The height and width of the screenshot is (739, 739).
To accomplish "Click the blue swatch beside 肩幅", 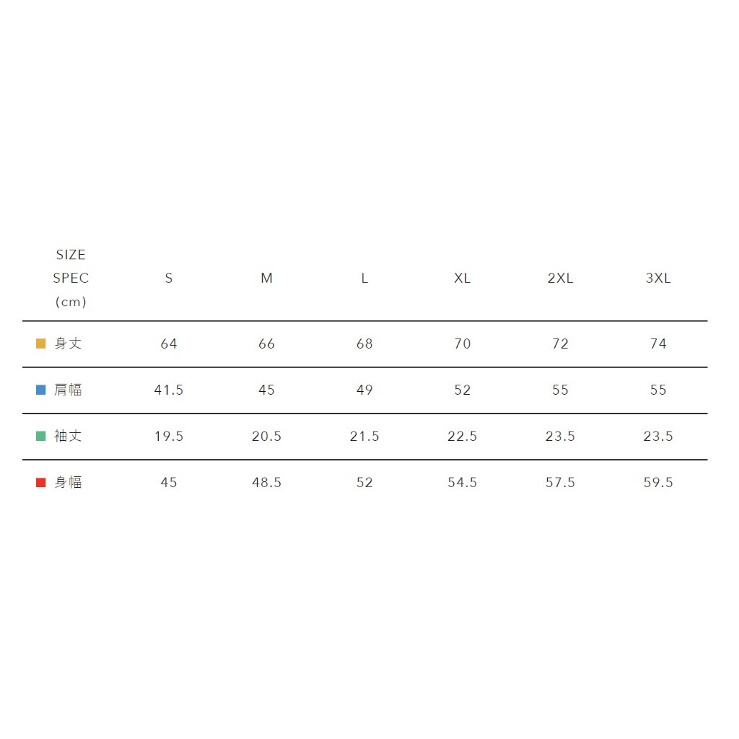I will click(x=41, y=390).
